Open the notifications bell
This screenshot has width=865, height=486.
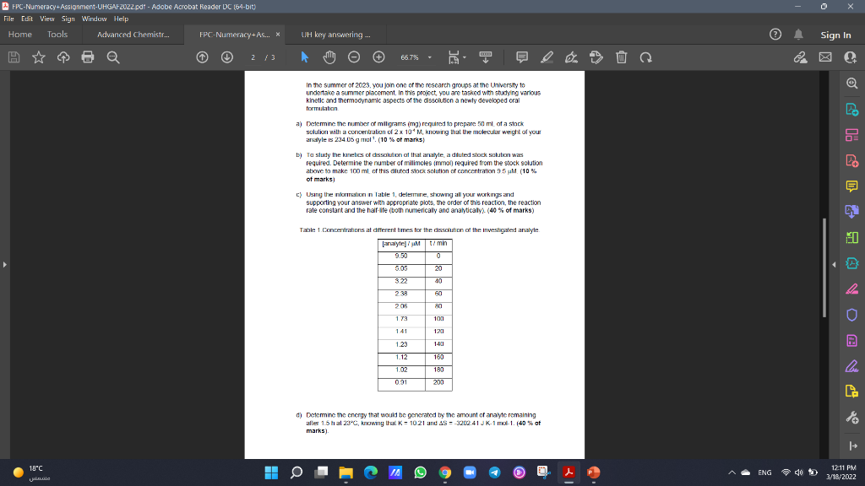tap(798, 34)
